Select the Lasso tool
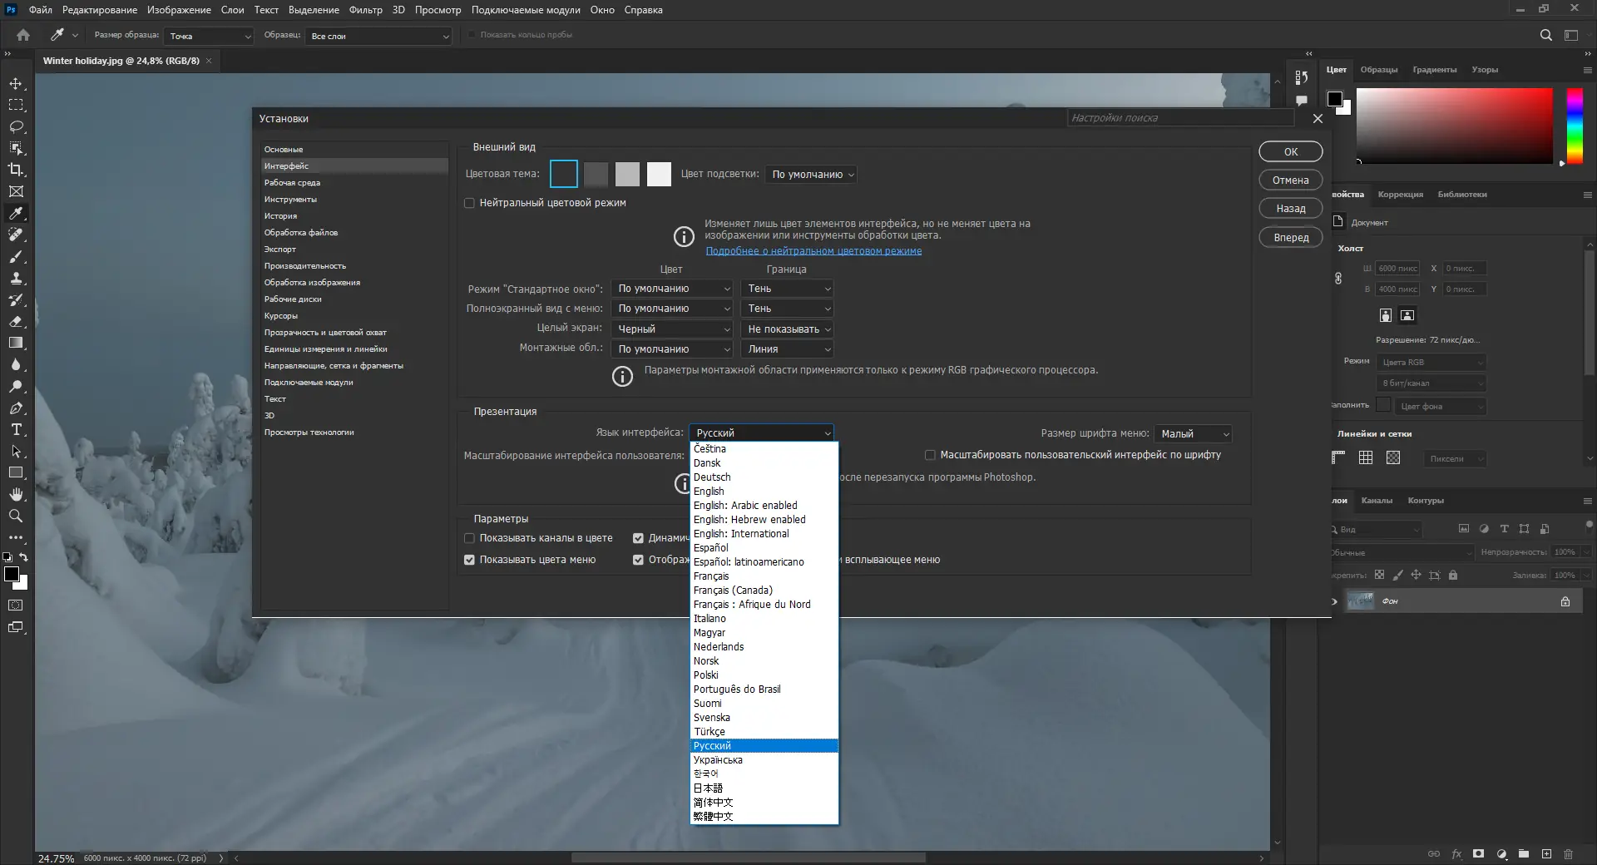Viewport: 1597px width, 865px height. (x=16, y=127)
